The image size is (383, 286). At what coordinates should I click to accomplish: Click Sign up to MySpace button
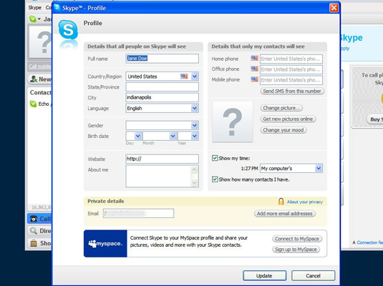296,250
